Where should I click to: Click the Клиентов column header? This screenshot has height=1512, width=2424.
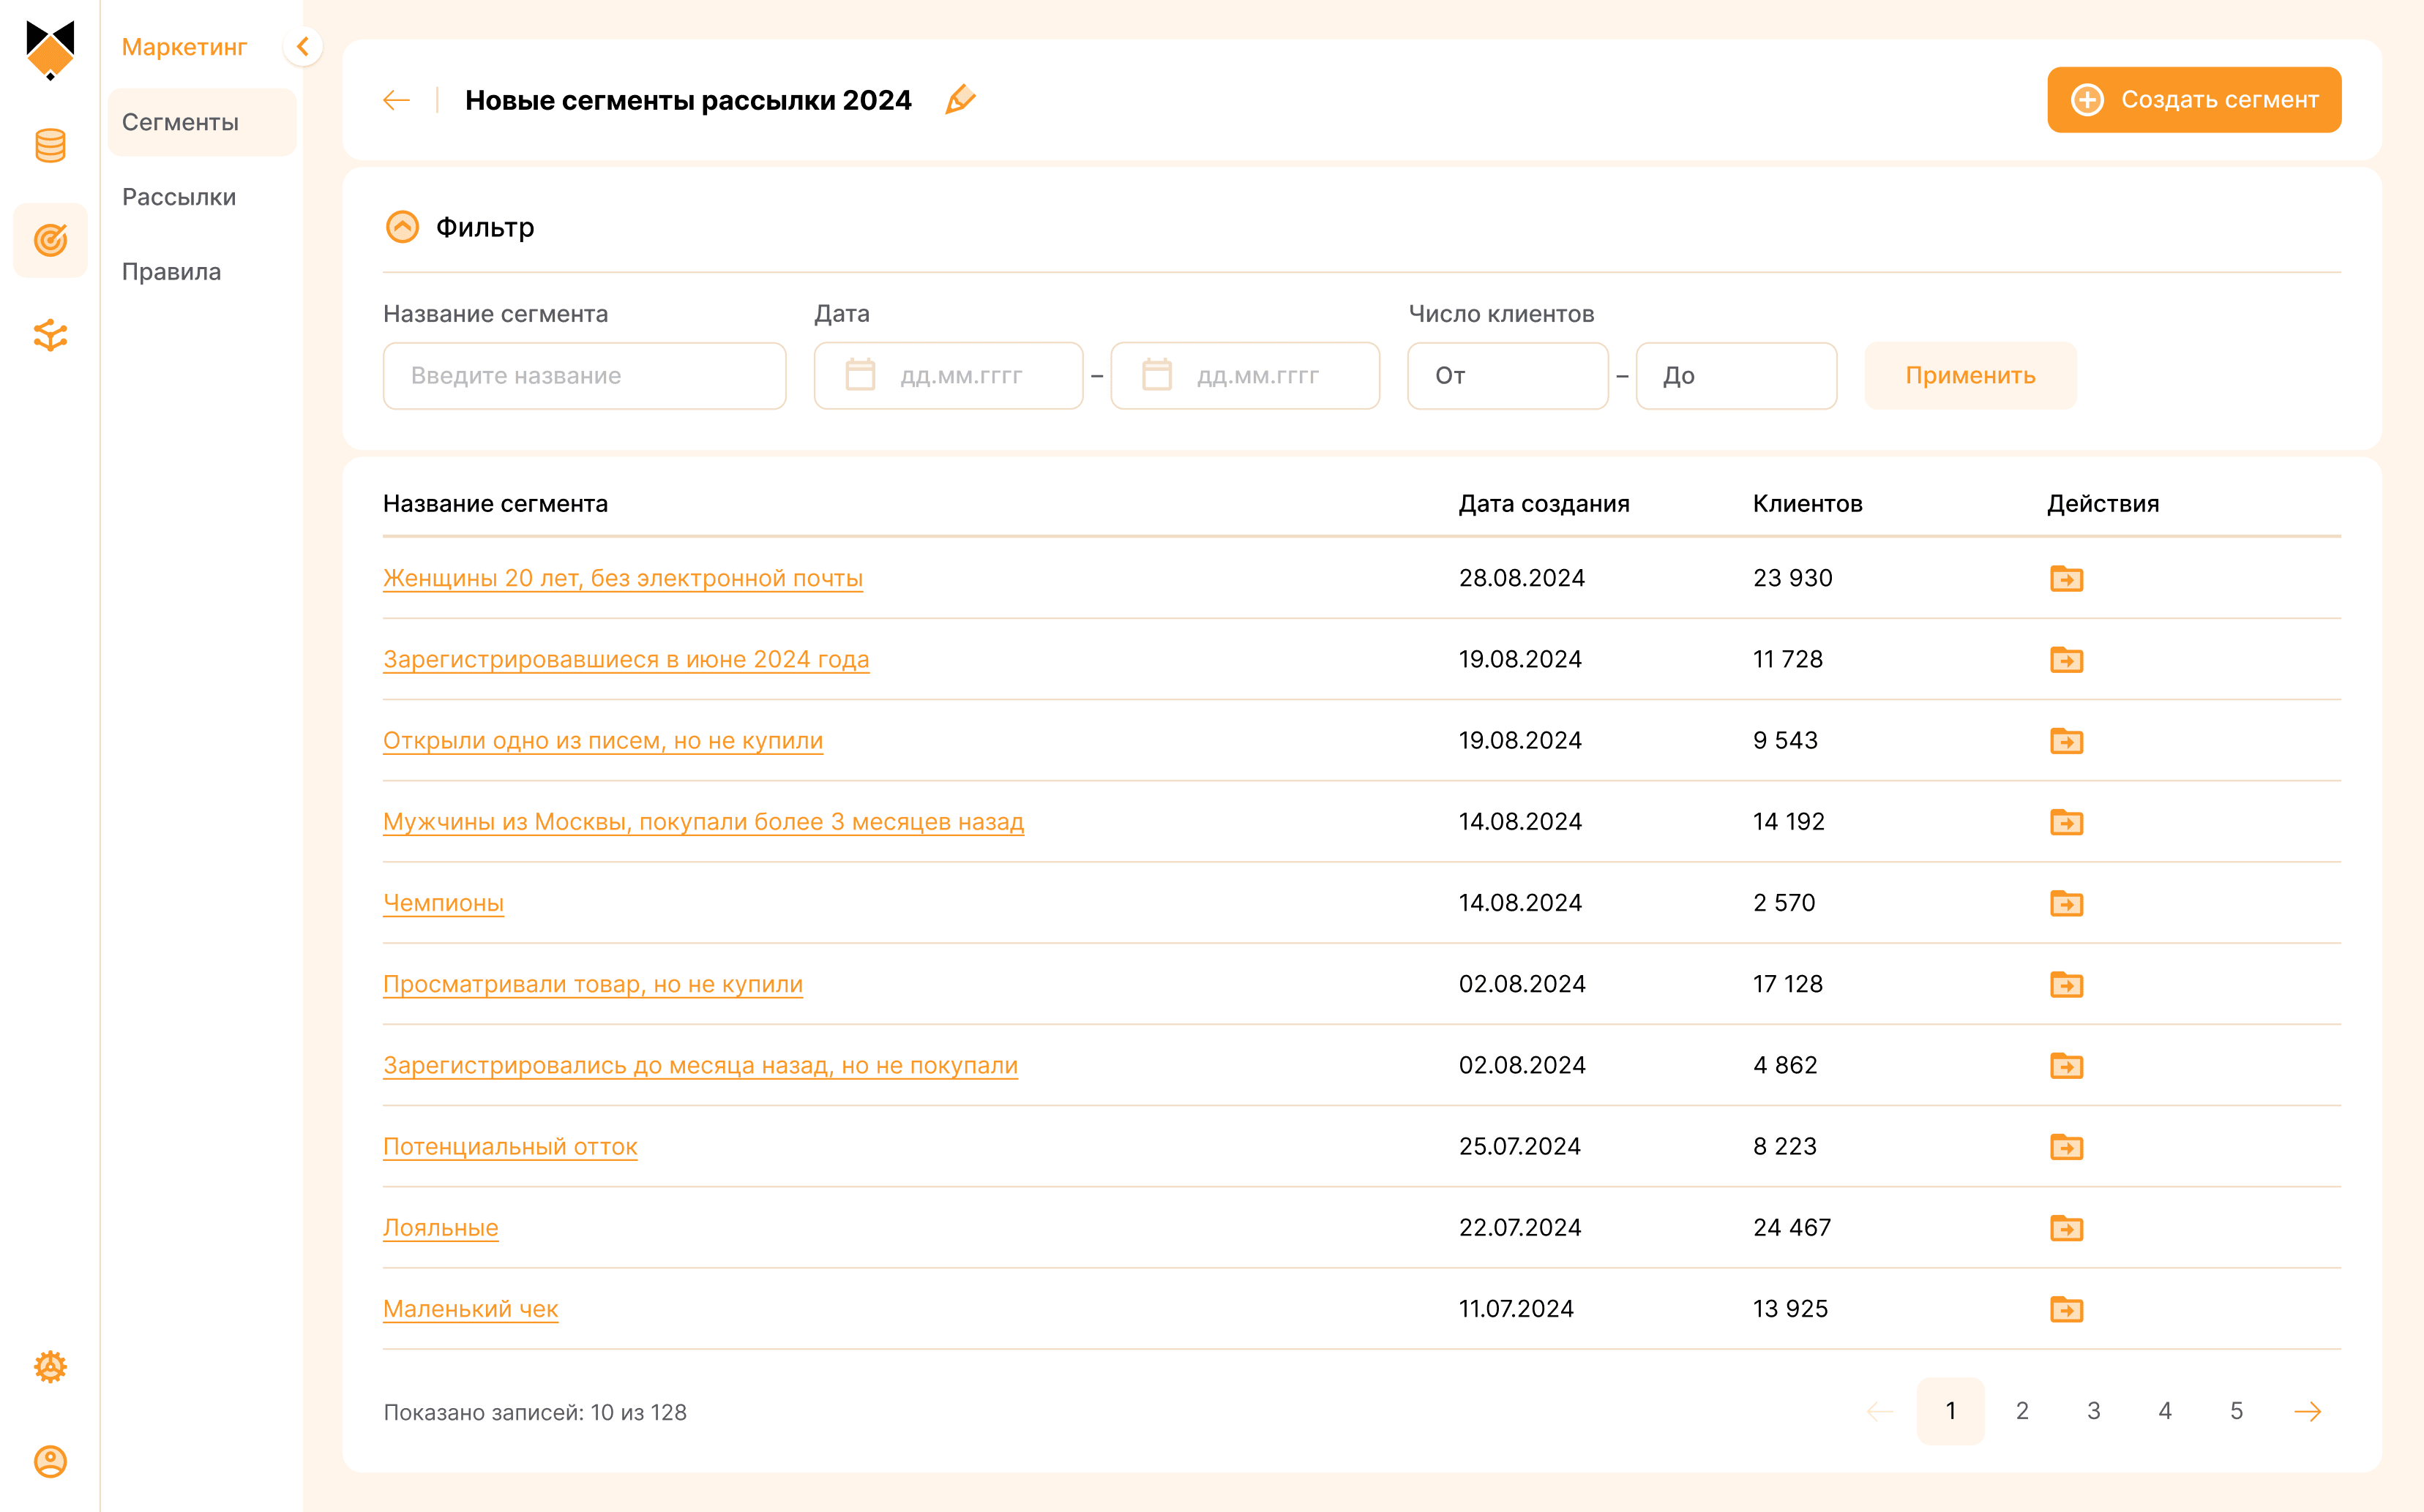pos(1807,503)
